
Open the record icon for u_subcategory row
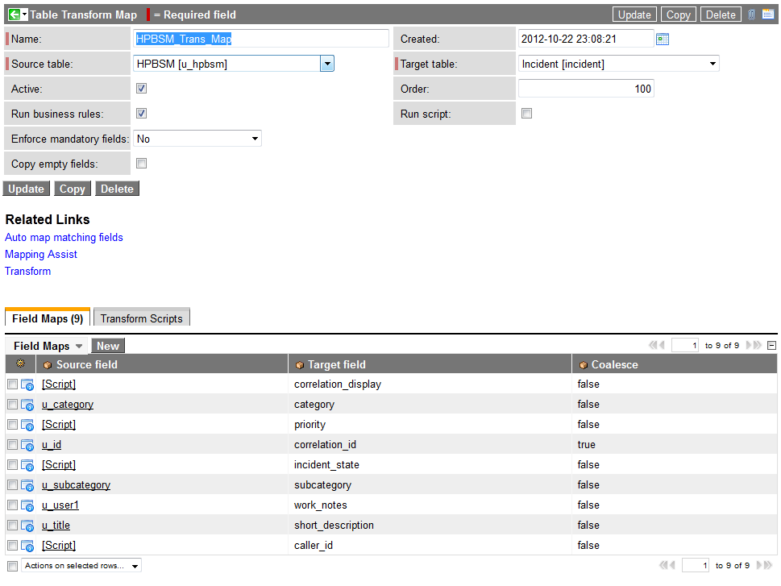tap(27, 485)
